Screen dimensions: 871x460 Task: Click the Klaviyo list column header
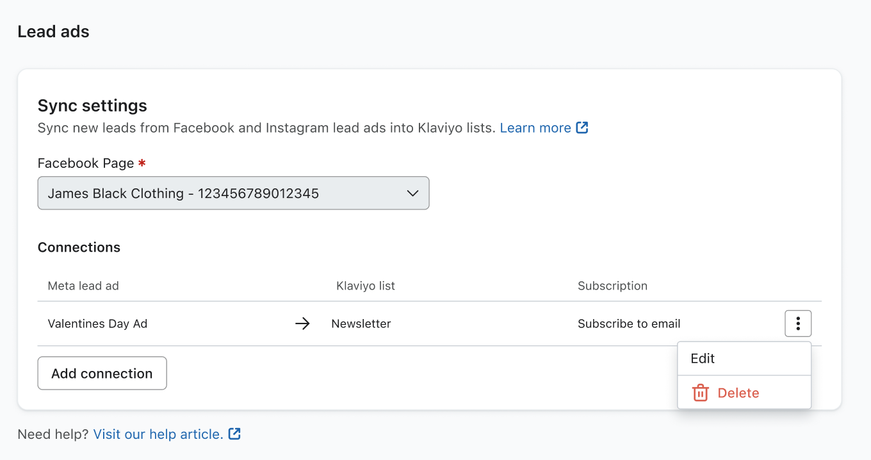(x=365, y=286)
